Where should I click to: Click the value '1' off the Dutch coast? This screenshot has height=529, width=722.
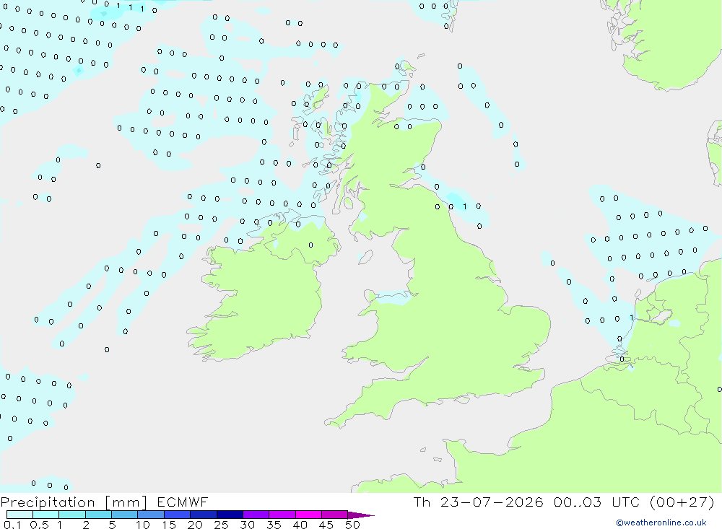631,318
